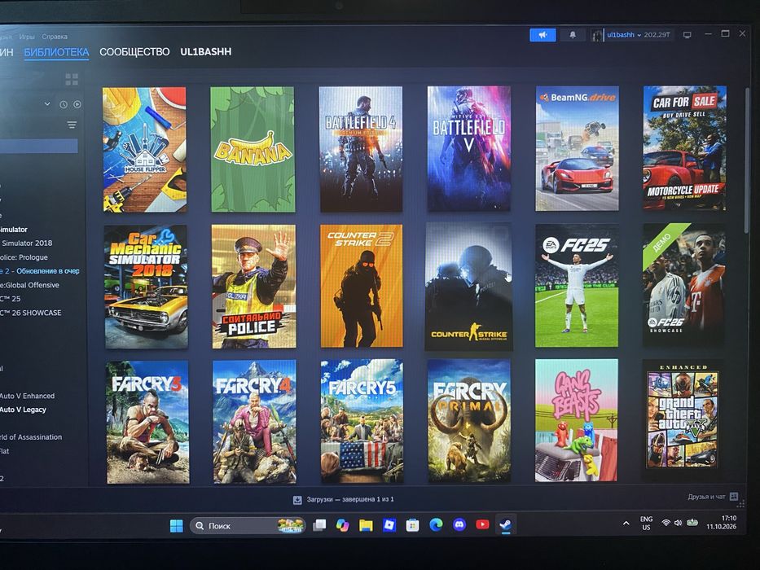This screenshot has width=760, height=570.
Task: Open the UL1BASHH profile tab
Action: click(x=205, y=52)
